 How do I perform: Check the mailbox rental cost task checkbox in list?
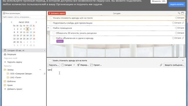click(51, 18)
